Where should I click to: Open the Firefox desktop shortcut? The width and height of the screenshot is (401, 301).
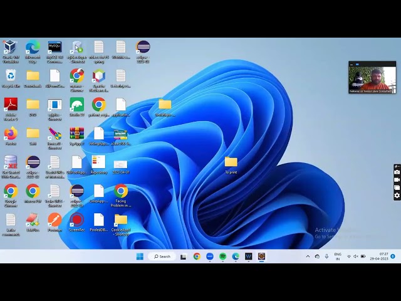(x=11, y=134)
